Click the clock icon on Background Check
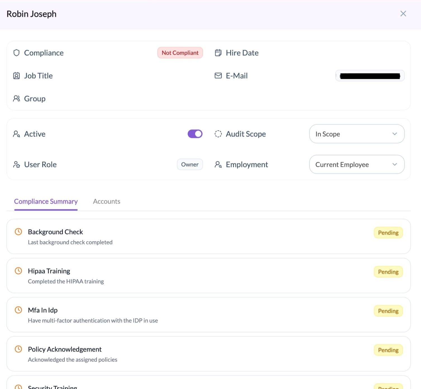This screenshot has width=421, height=389. (x=18, y=232)
